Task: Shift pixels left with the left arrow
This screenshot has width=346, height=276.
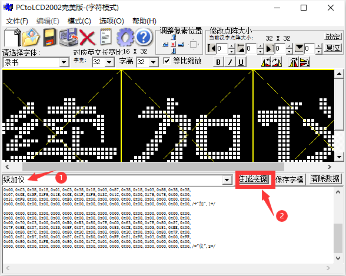Action: pyautogui.click(x=165, y=45)
